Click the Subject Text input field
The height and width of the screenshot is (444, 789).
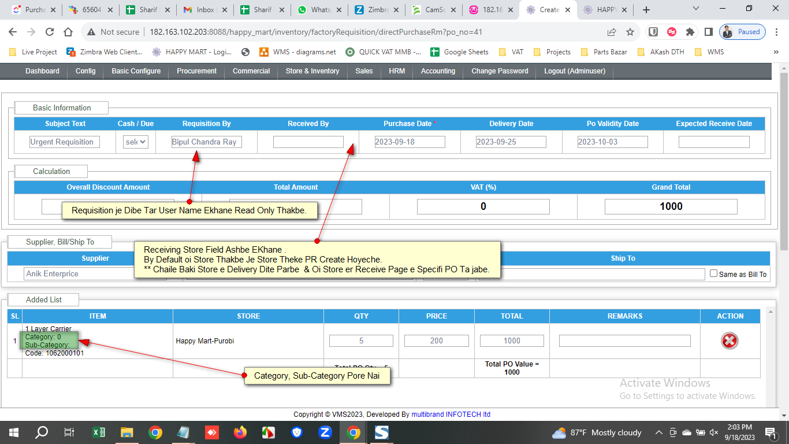(65, 142)
